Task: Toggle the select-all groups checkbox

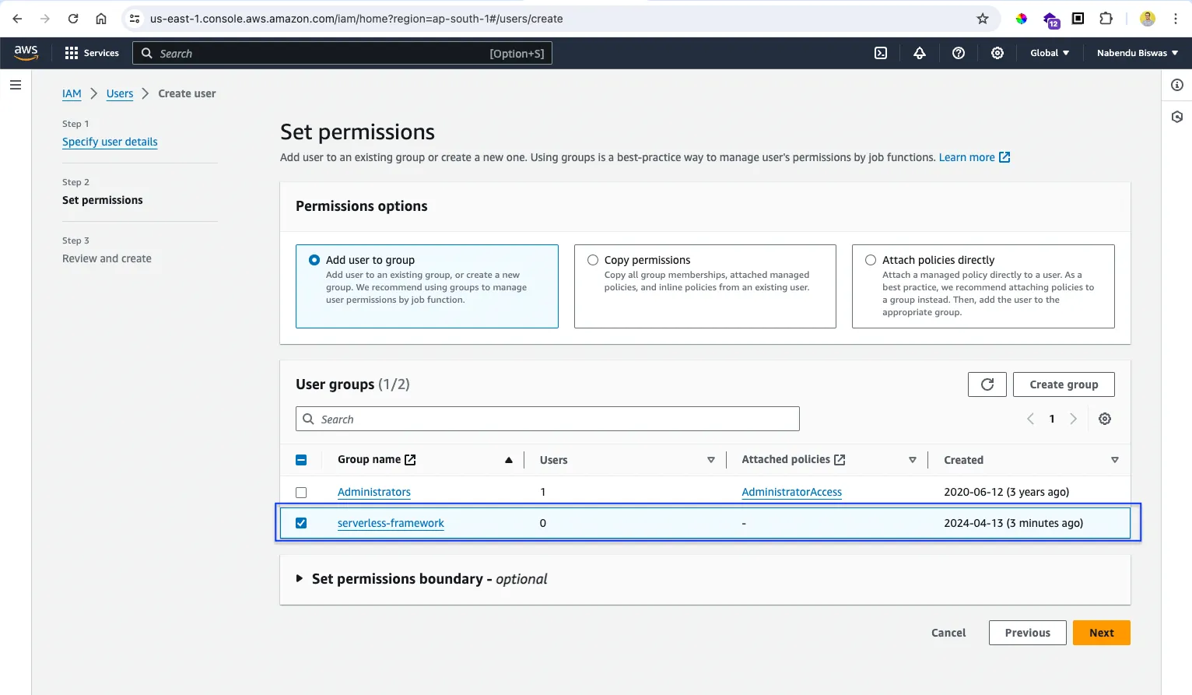Action: point(301,460)
